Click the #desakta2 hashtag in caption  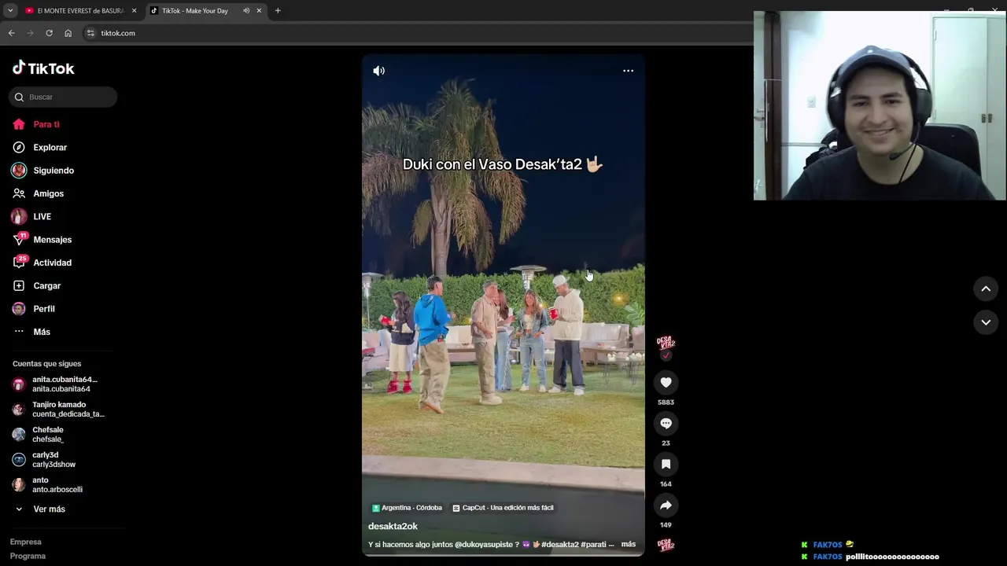(559, 544)
